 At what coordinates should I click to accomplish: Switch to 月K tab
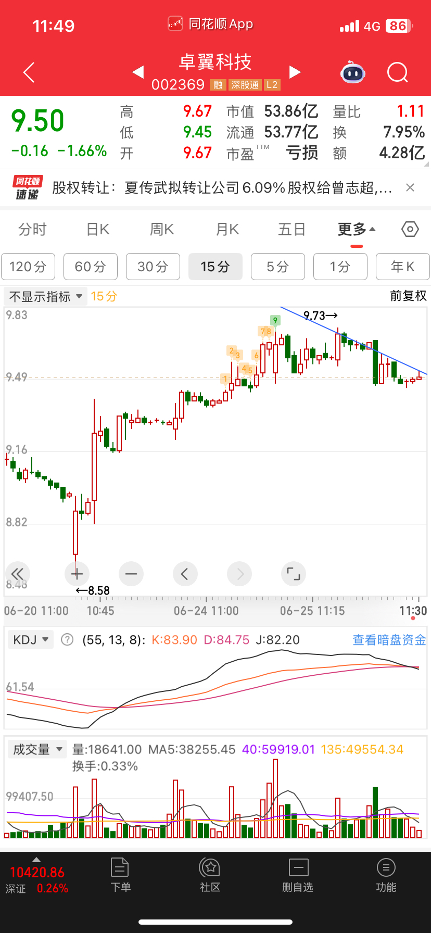click(x=227, y=229)
